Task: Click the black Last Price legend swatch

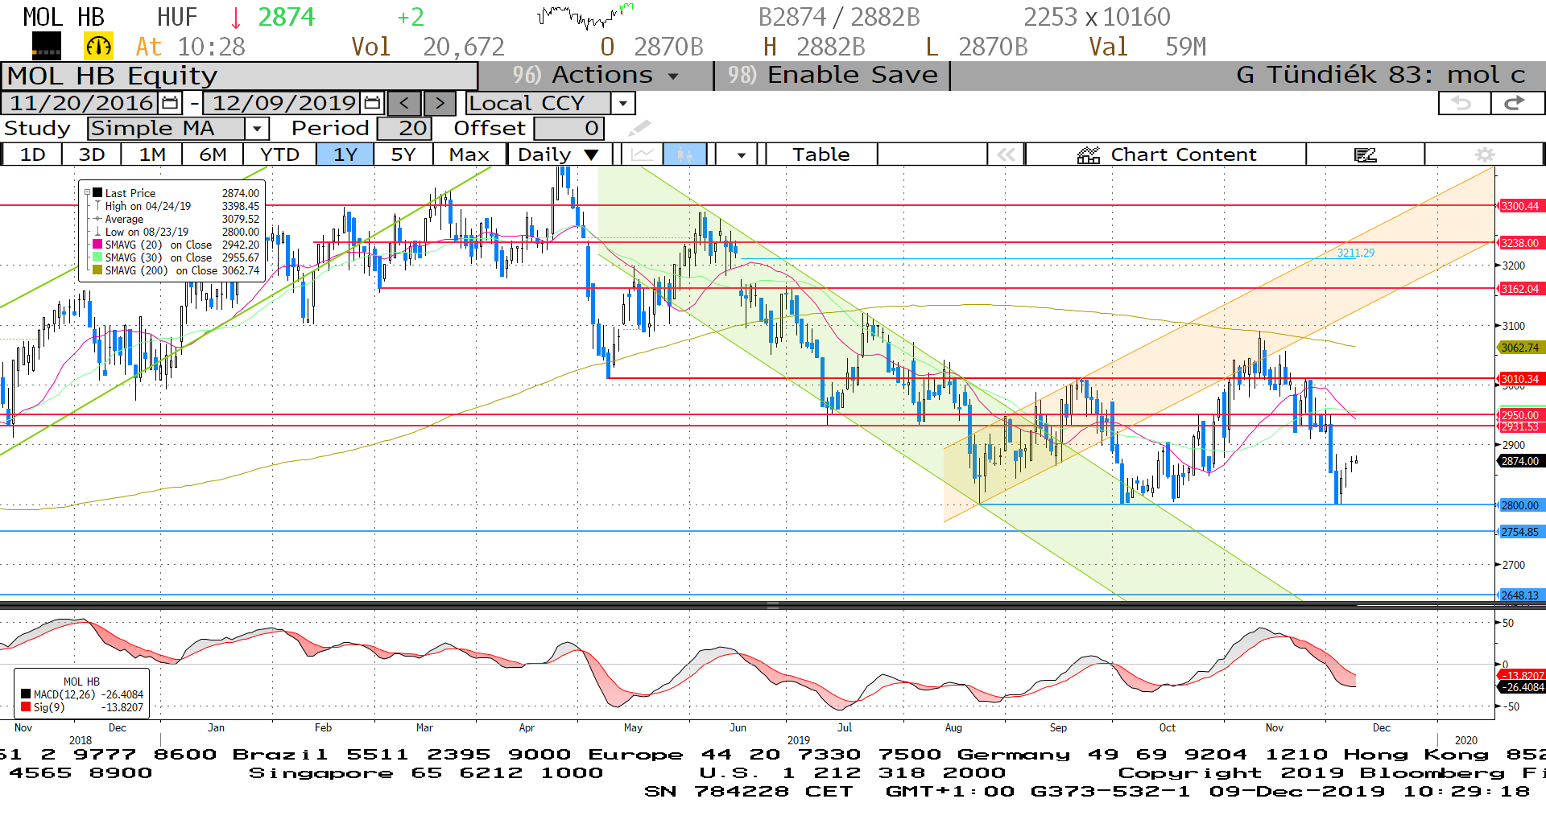Action: tap(97, 193)
